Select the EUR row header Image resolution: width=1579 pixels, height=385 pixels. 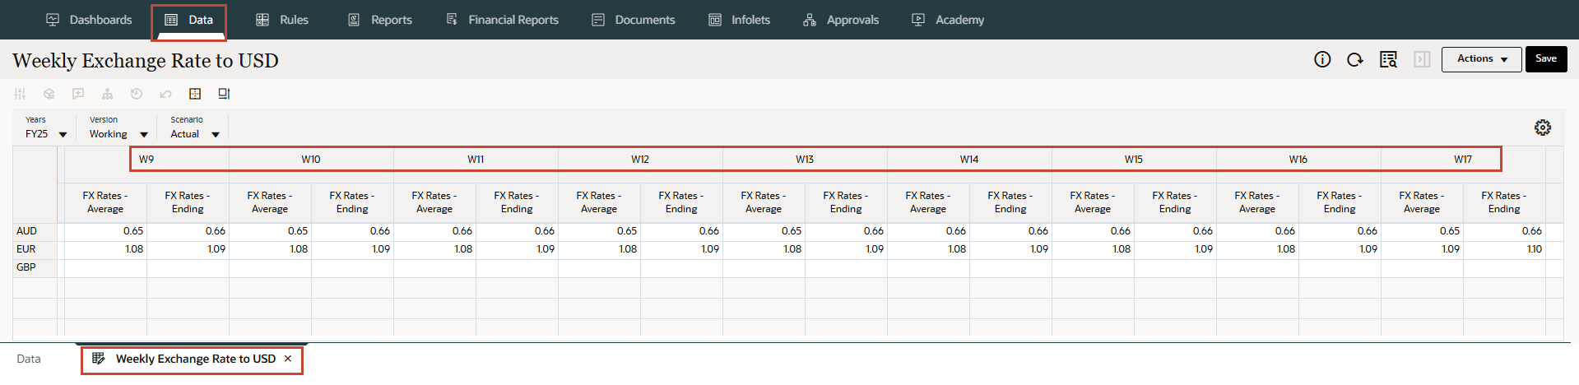point(35,249)
